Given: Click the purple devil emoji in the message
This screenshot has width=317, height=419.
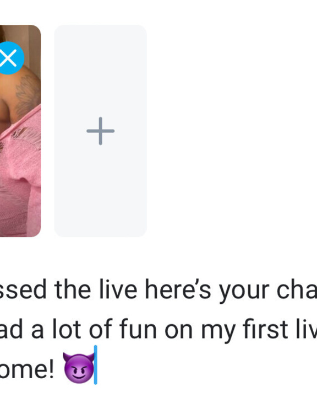Looking at the screenshot, I should [x=79, y=368].
